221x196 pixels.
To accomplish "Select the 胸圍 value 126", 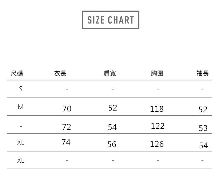I will point(157,144).
